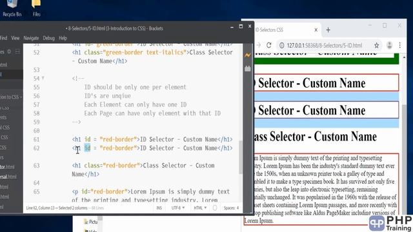Image resolution: width=413 pixels, height=232 pixels.
Task: Open the HTML language mode dropdown
Action: (200, 208)
